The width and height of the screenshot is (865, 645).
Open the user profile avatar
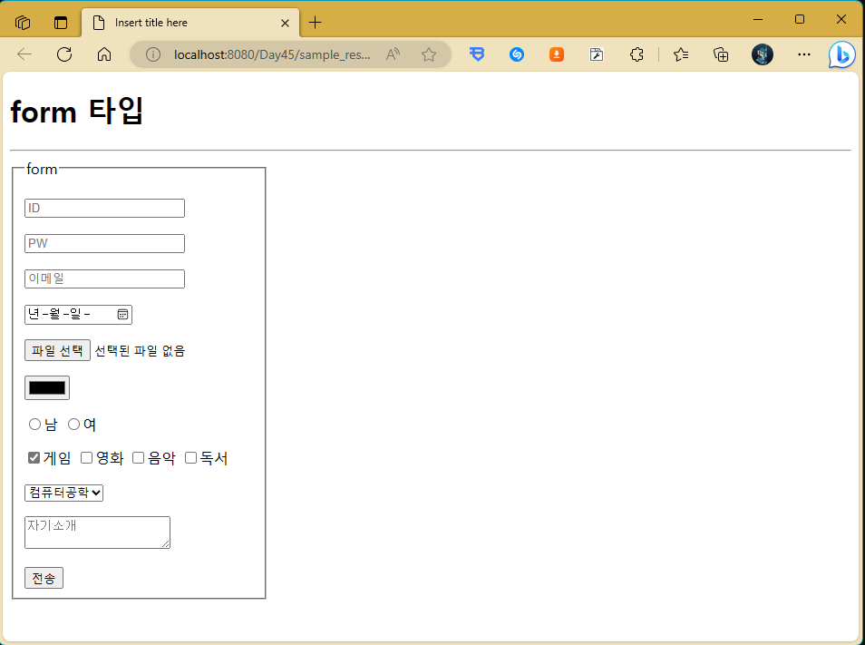tap(763, 54)
